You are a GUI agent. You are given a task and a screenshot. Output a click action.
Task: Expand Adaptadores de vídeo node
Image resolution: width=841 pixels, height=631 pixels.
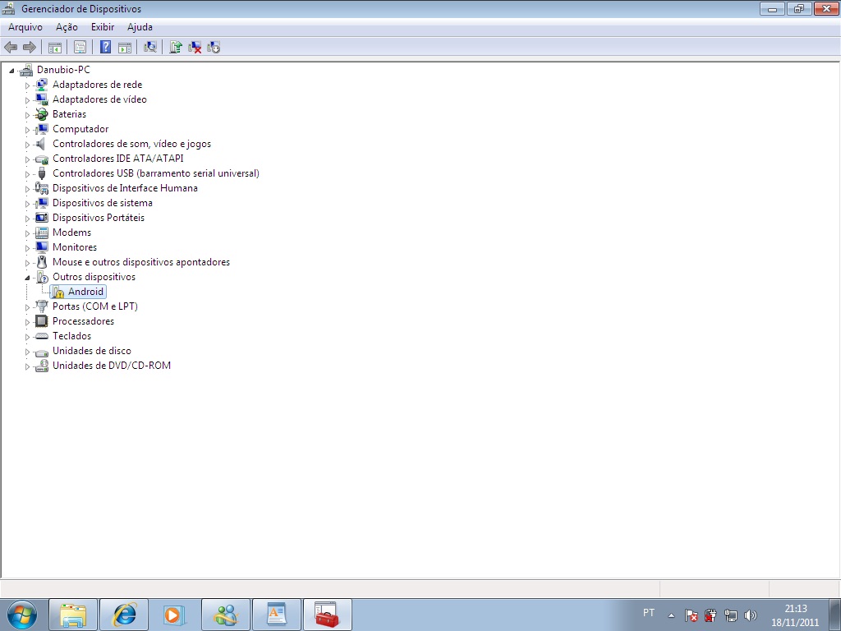click(27, 99)
